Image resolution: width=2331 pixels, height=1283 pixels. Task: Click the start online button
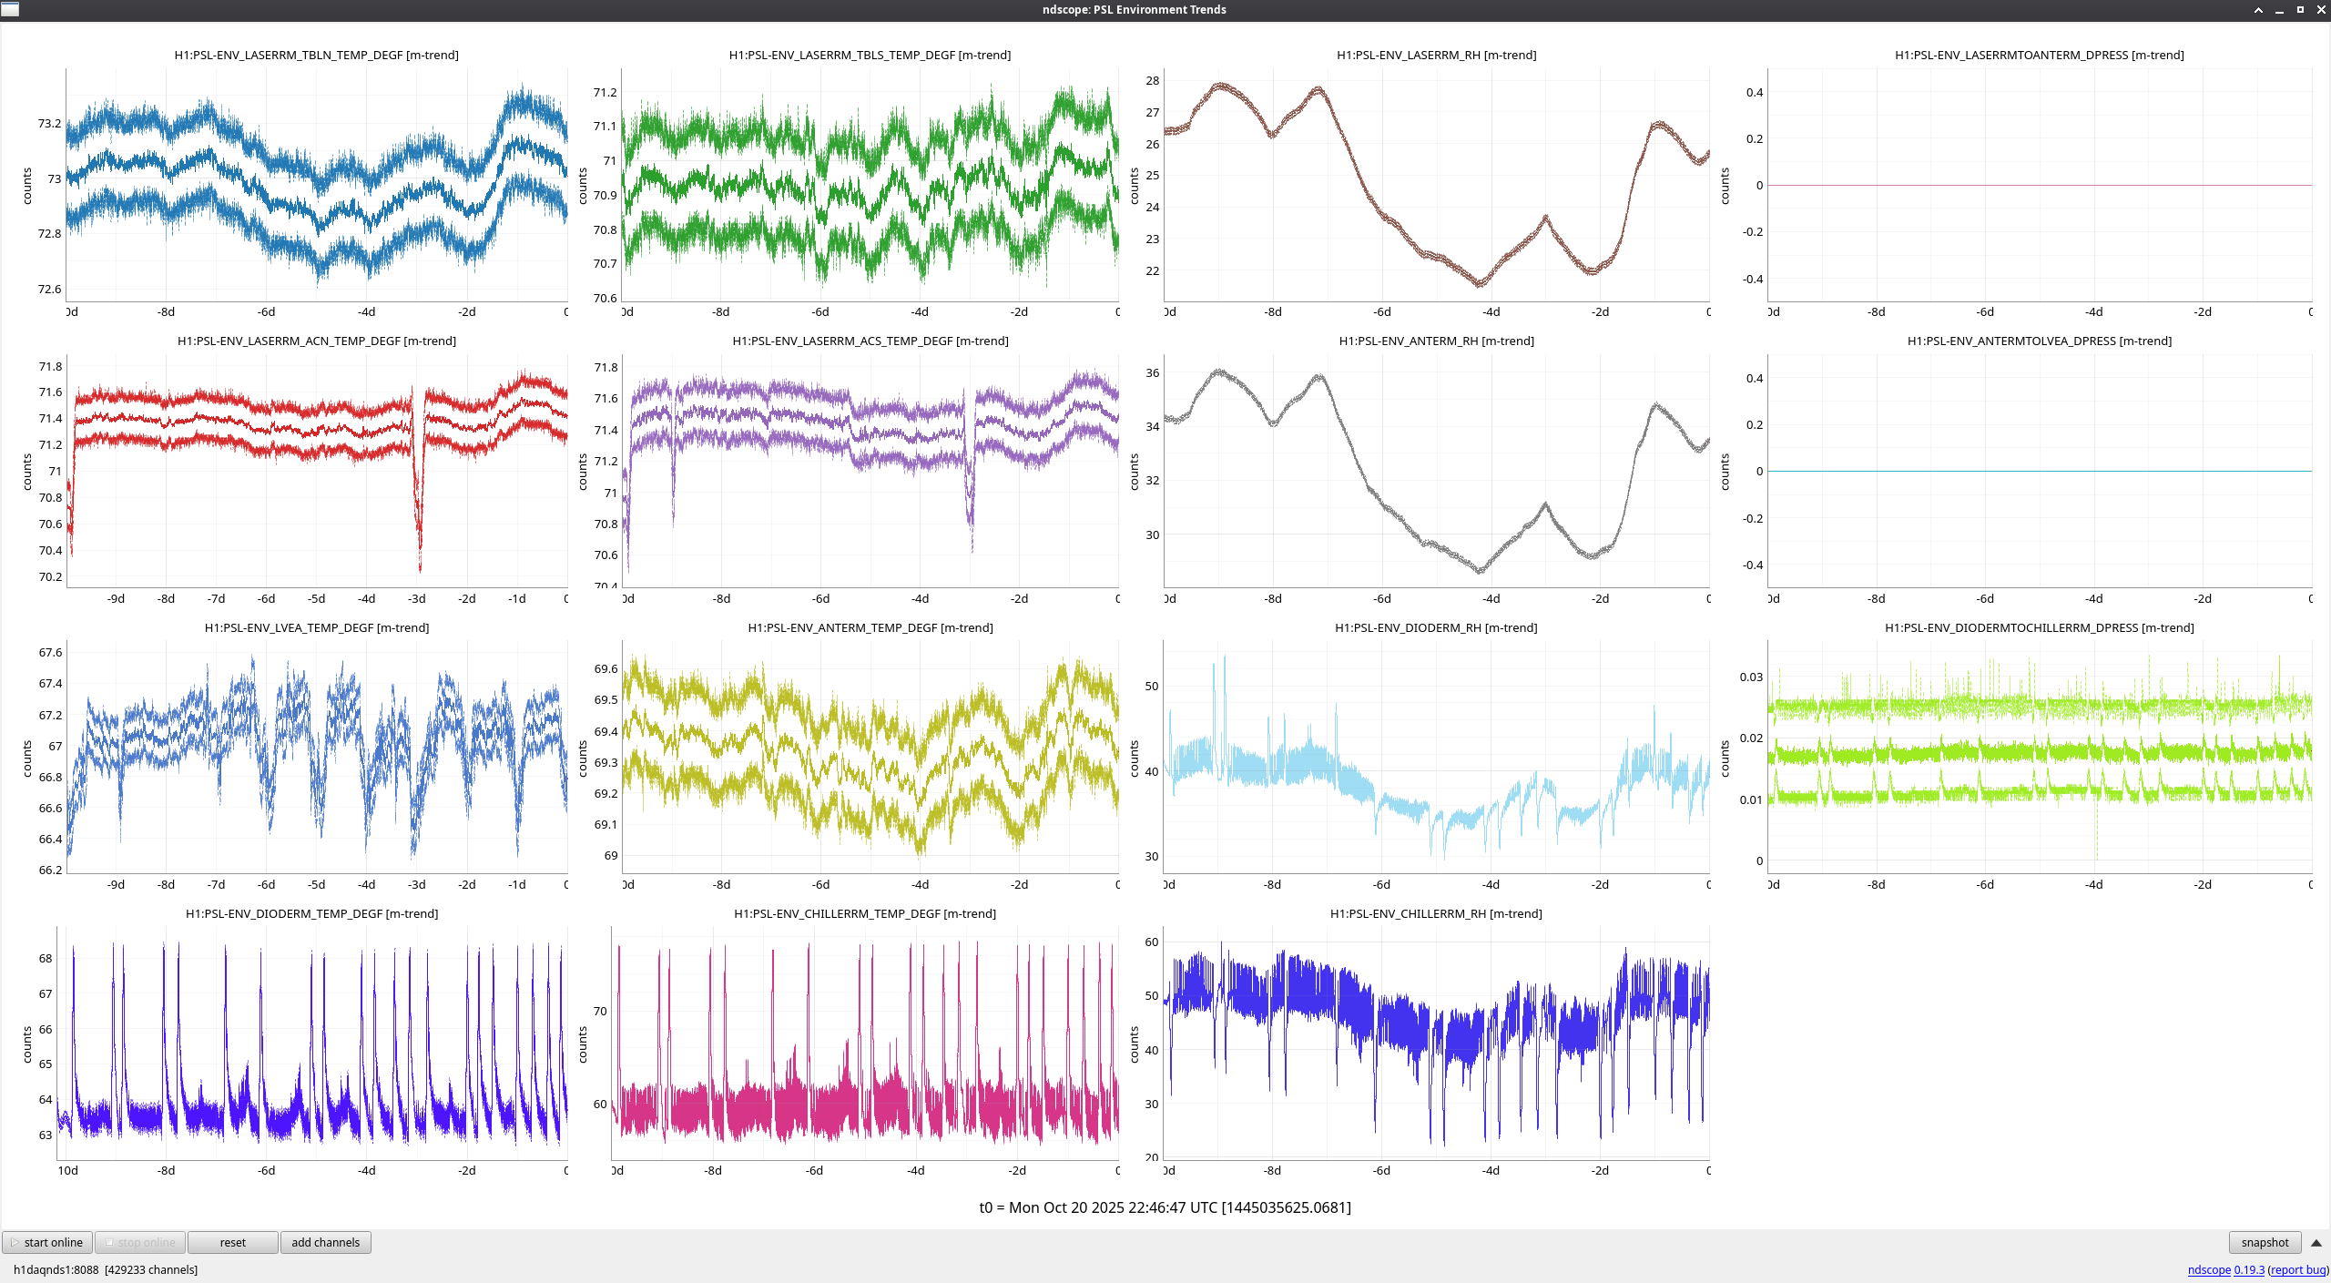click(47, 1242)
